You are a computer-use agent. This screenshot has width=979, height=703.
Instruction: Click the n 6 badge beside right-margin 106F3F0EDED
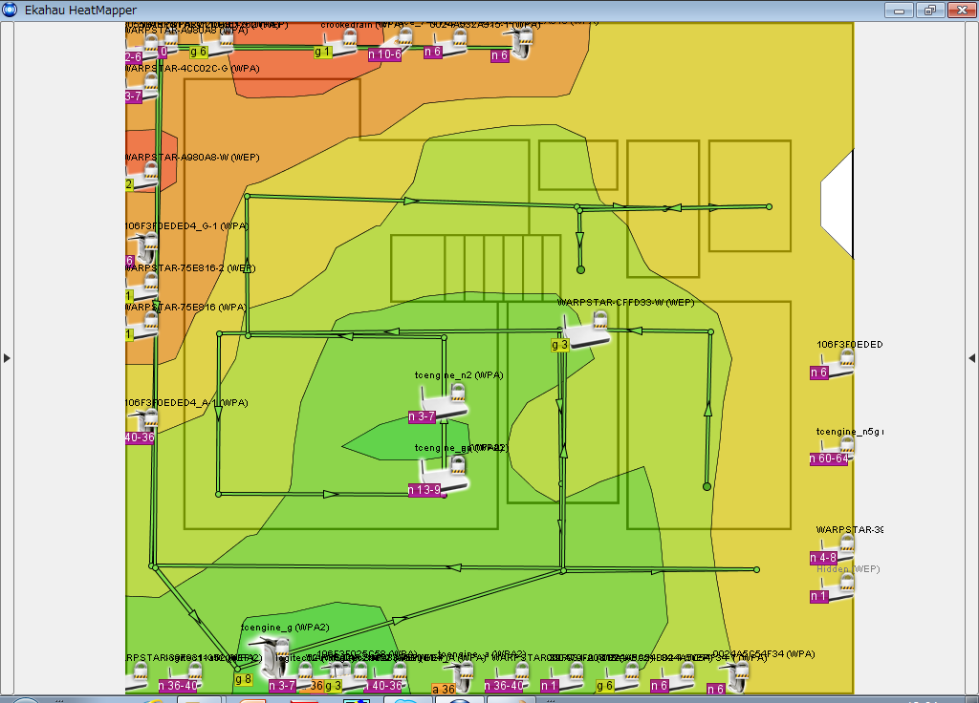pos(818,373)
